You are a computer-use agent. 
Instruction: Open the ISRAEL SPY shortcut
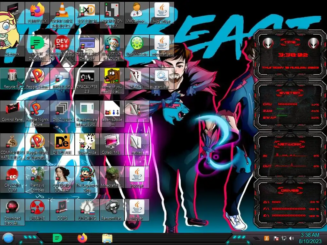62,78
